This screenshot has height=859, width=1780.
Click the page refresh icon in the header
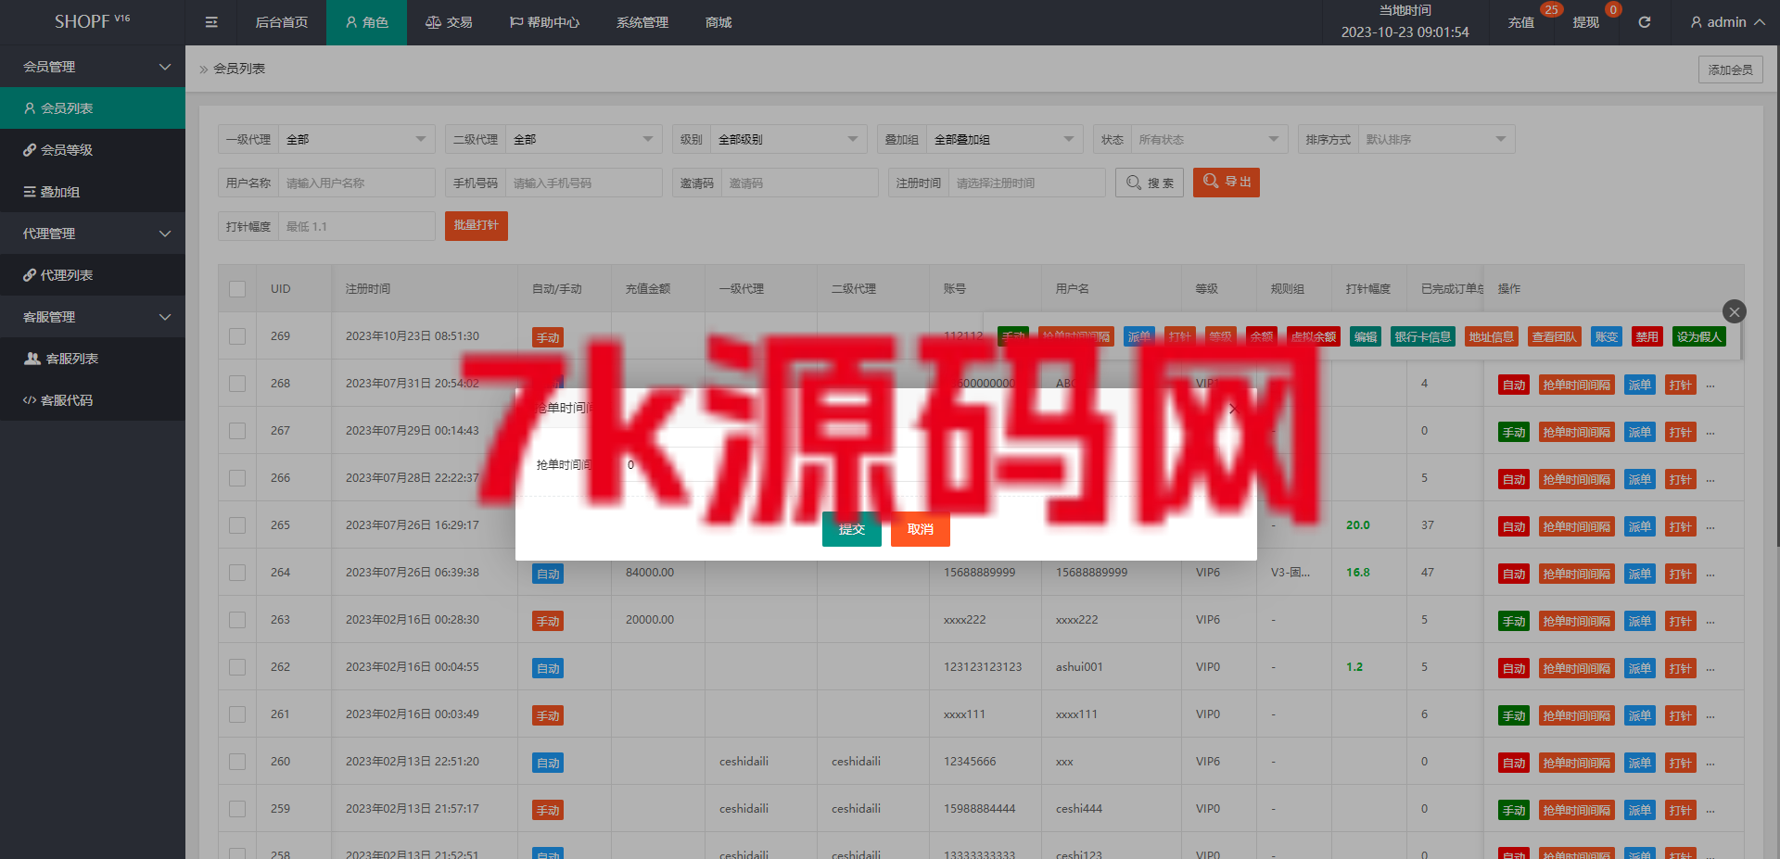coord(1644,22)
